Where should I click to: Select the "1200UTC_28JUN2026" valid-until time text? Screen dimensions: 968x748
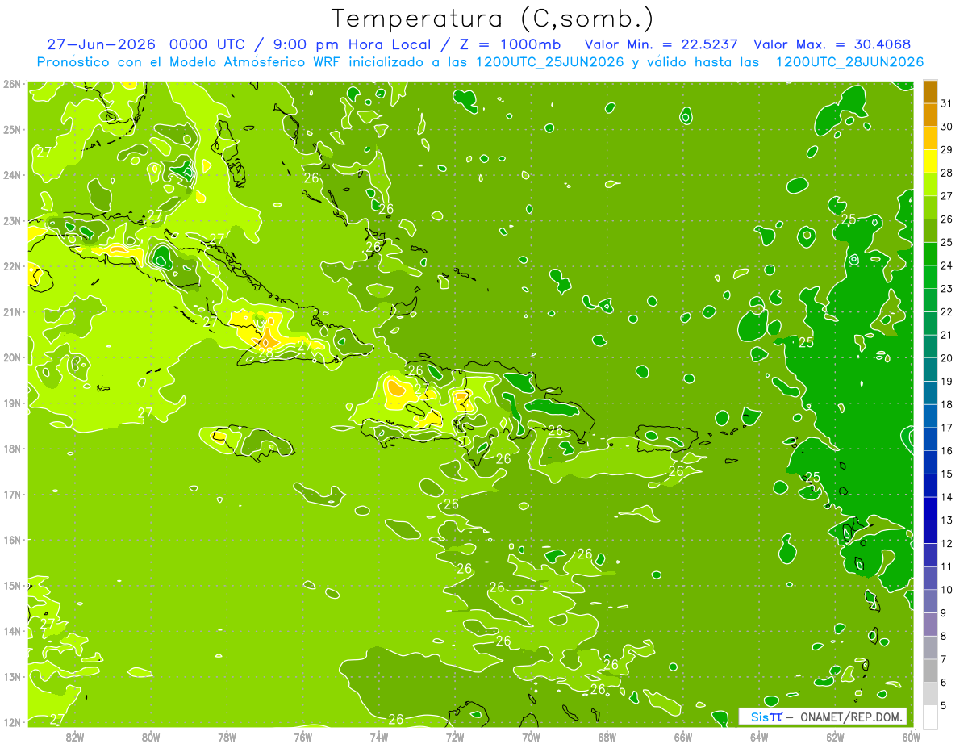point(849,62)
